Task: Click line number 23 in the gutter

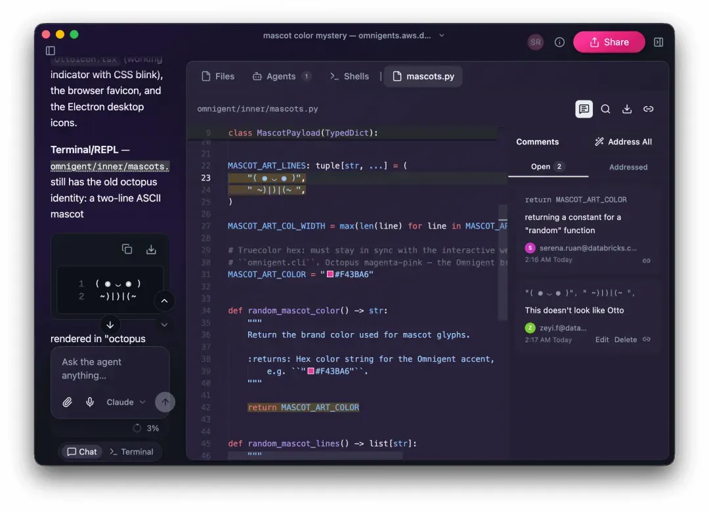Action: pyautogui.click(x=205, y=178)
